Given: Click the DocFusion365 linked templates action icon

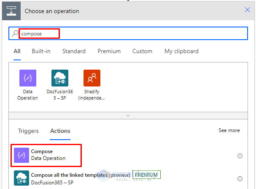Looking at the screenshot, I should point(22,178).
